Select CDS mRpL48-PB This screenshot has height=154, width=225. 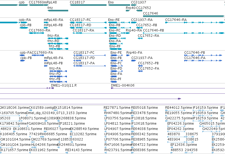pyautogui.click(x=46, y=66)
